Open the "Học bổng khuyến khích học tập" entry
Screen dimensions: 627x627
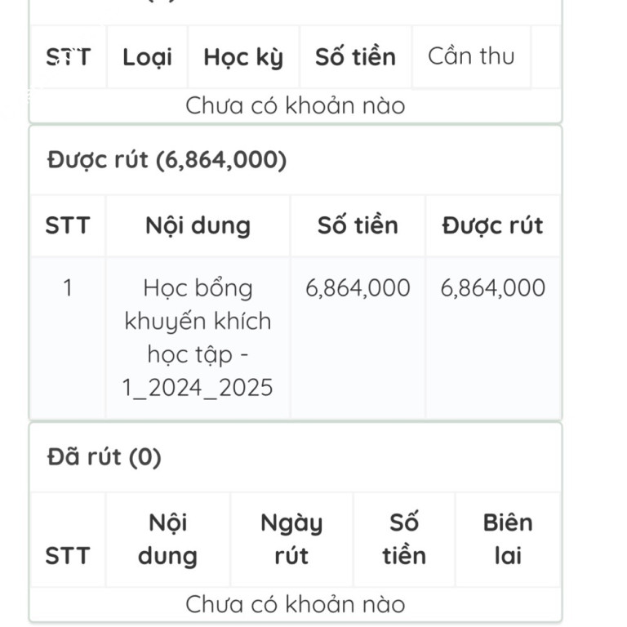tap(198, 337)
